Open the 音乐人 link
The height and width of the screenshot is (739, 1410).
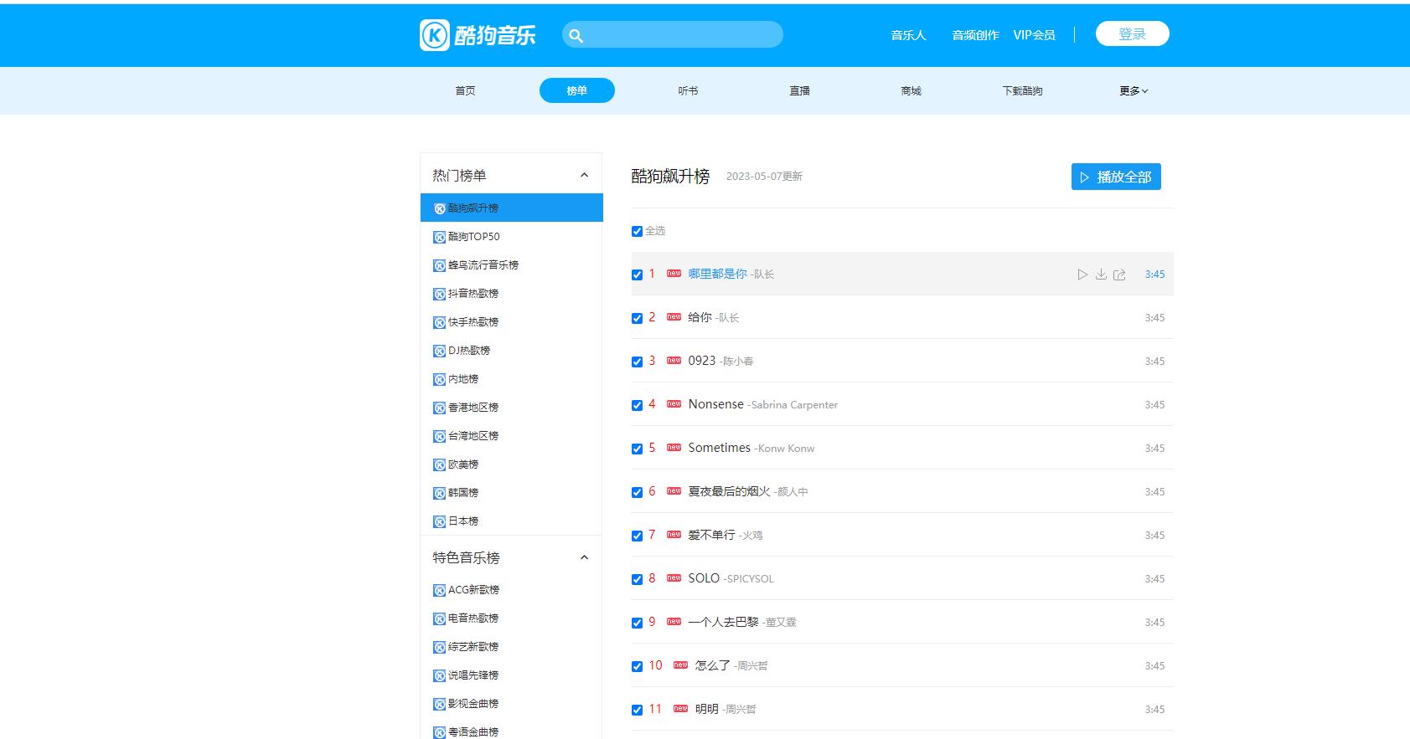point(908,35)
